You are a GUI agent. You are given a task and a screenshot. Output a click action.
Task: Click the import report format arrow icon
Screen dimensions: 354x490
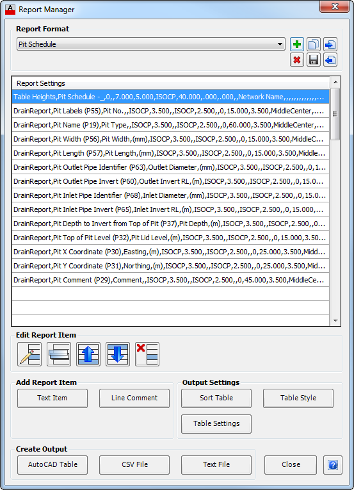tap(330, 44)
